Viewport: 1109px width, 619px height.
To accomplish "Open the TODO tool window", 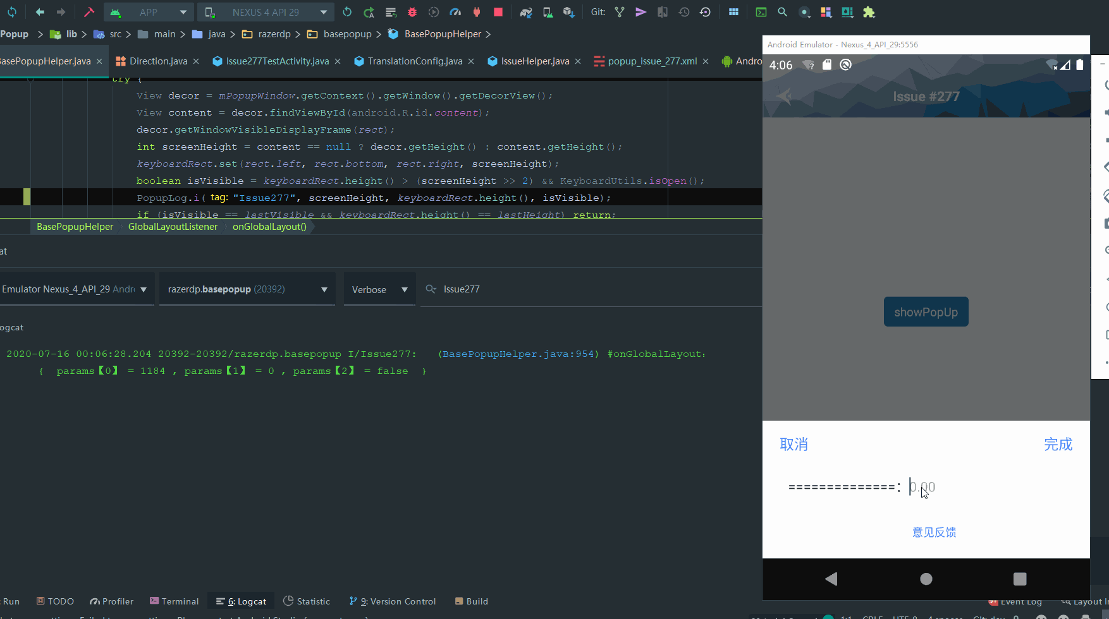I will tap(54, 601).
